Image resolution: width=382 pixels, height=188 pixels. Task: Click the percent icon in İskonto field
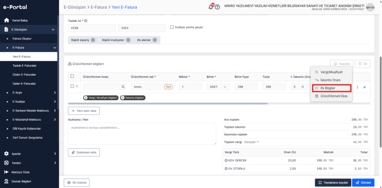click(303, 87)
